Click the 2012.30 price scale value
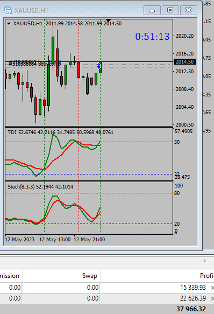214x314 pixels. [184, 72]
